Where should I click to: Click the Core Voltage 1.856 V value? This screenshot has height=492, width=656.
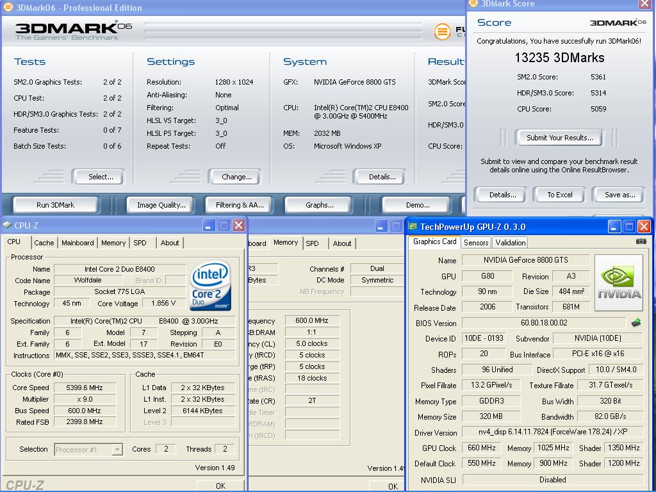(163, 303)
